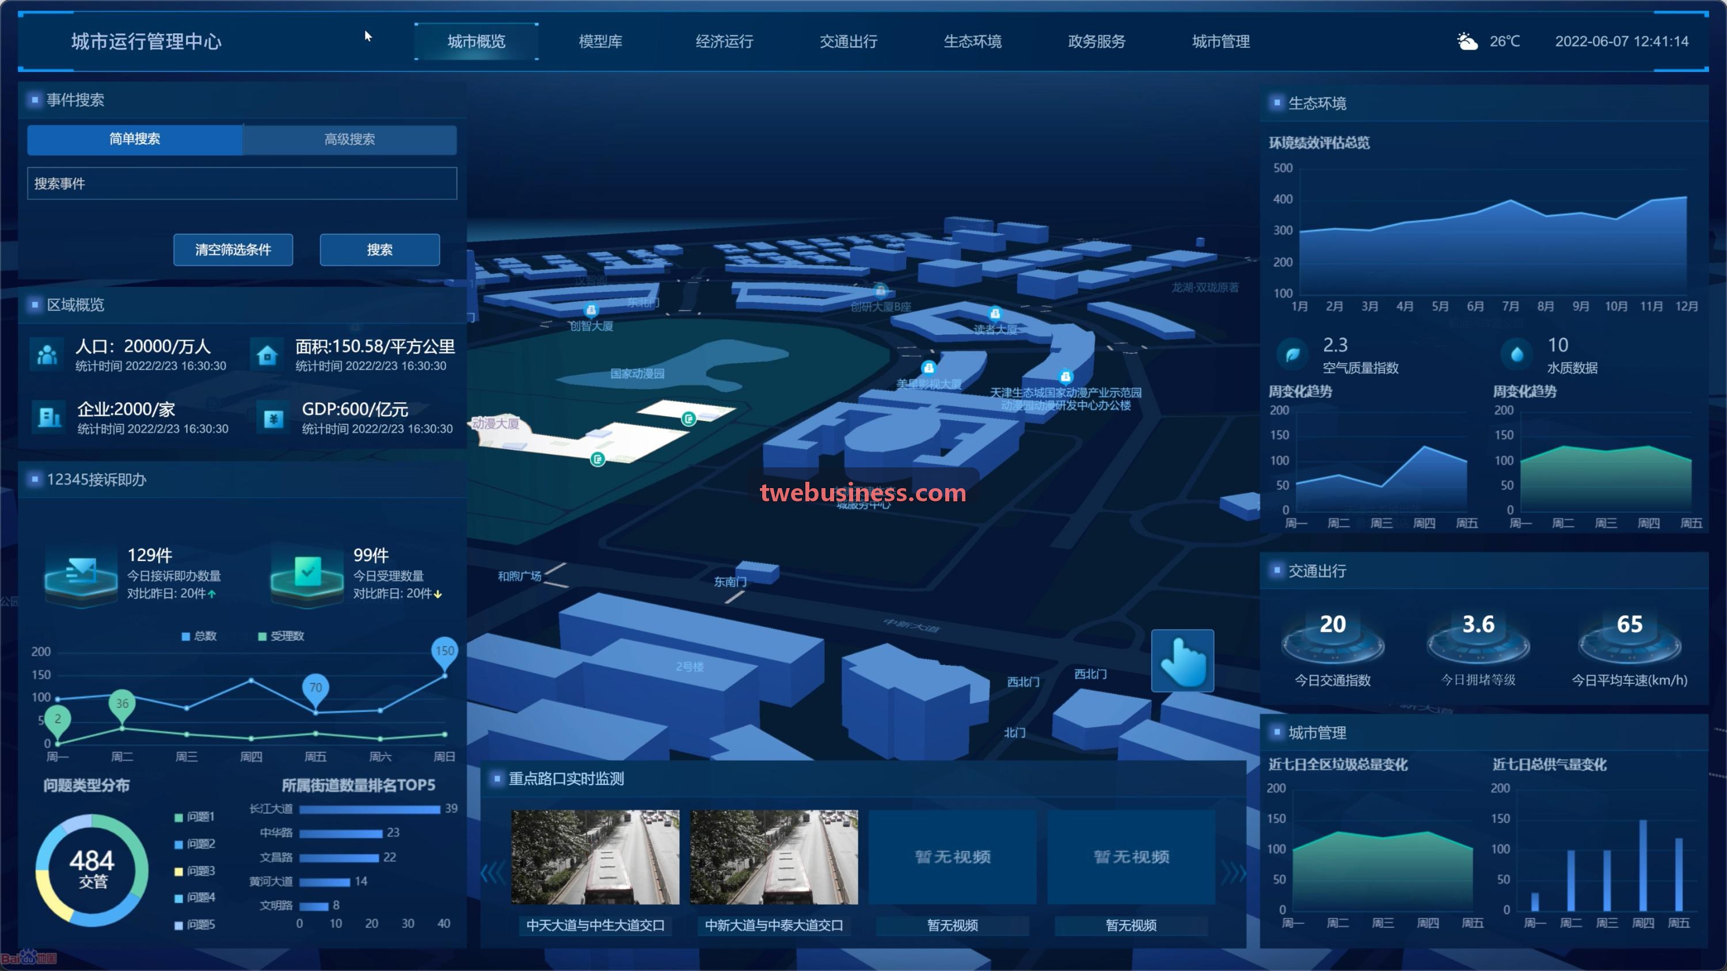Click the 清空筛选条件 button
The height and width of the screenshot is (971, 1727).
point(233,250)
